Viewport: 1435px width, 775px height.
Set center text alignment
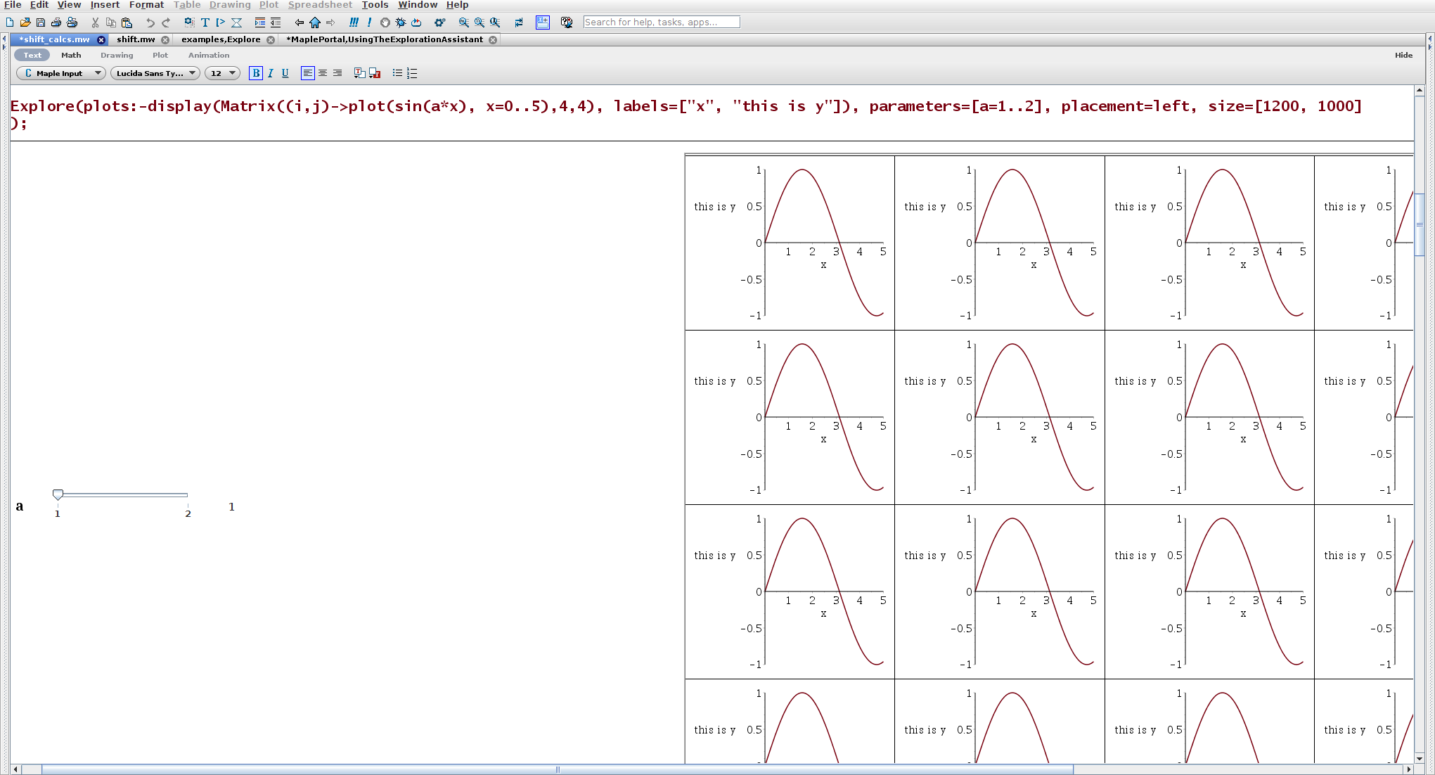(x=323, y=73)
